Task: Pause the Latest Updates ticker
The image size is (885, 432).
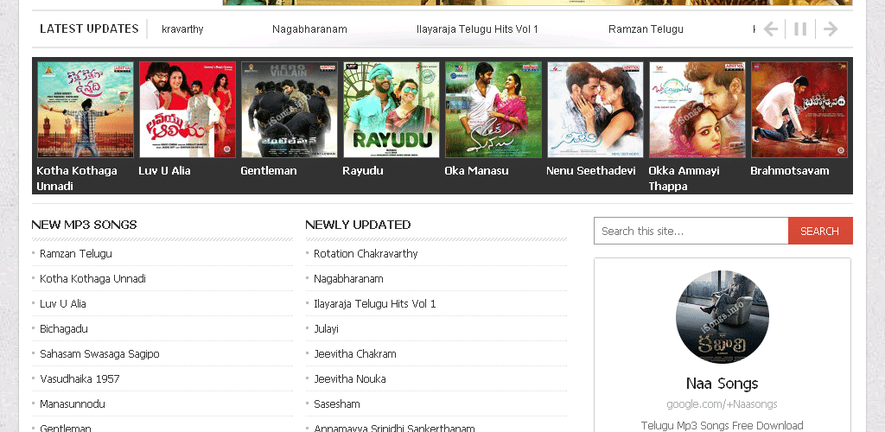Action: tap(800, 29)
